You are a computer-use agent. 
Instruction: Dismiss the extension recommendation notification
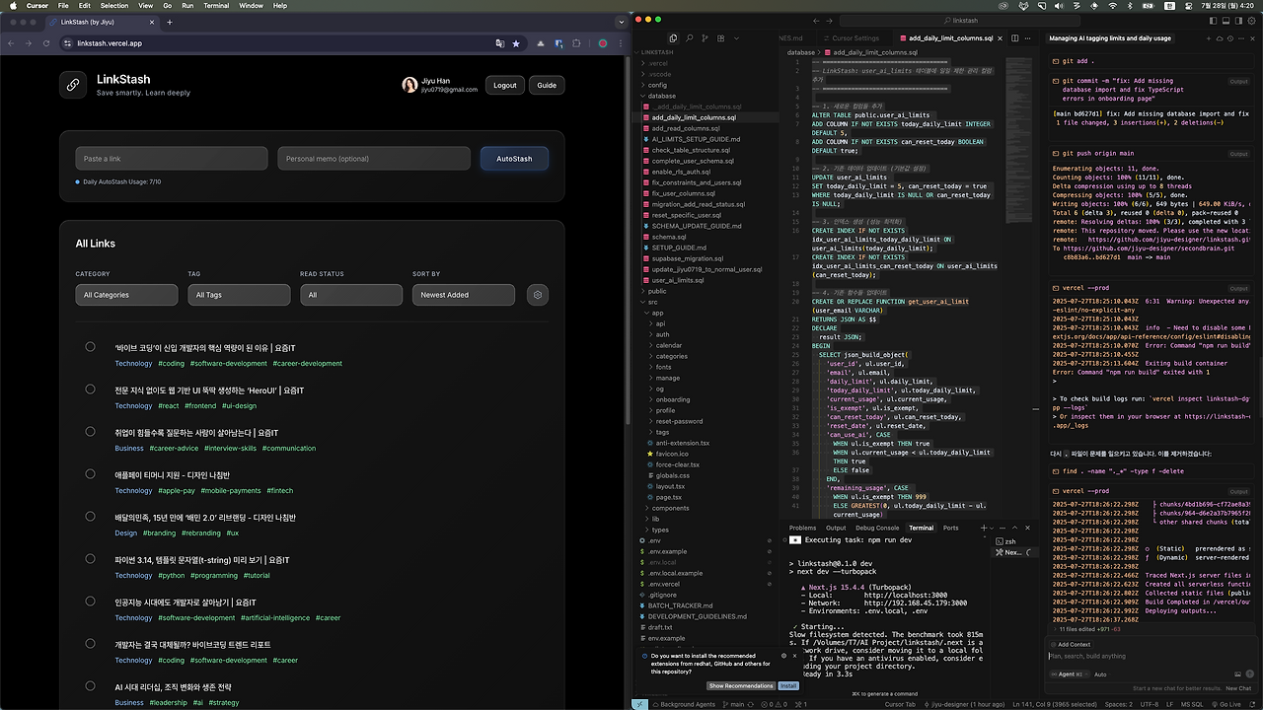[795, 655]
